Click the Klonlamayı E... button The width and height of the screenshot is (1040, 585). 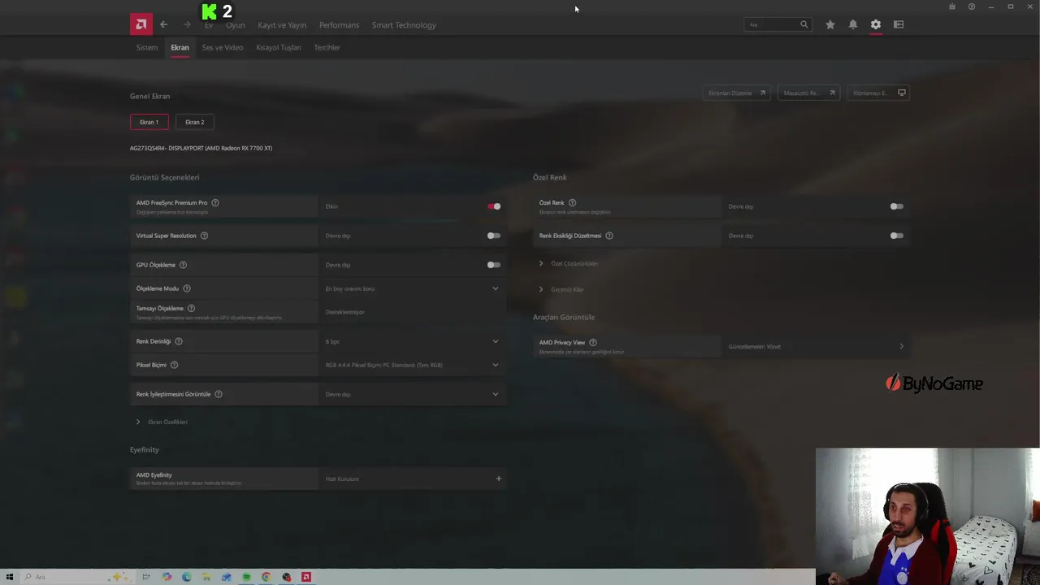(878, 93)
